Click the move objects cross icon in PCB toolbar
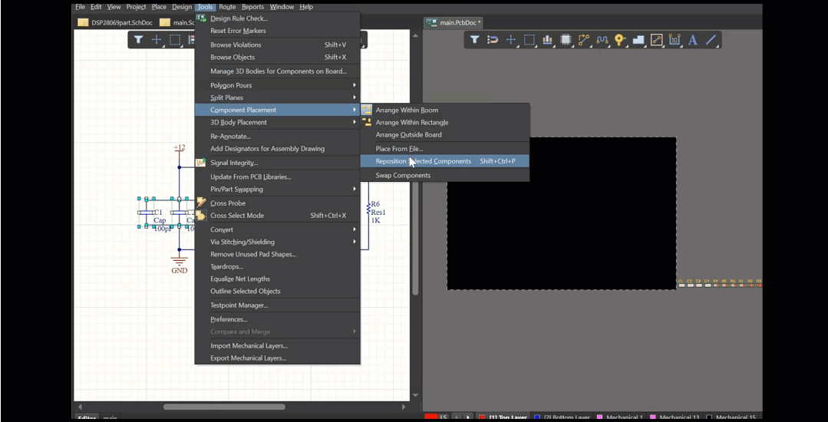The height and width of the screenshot is (422, 828). (x=510, y=40)
